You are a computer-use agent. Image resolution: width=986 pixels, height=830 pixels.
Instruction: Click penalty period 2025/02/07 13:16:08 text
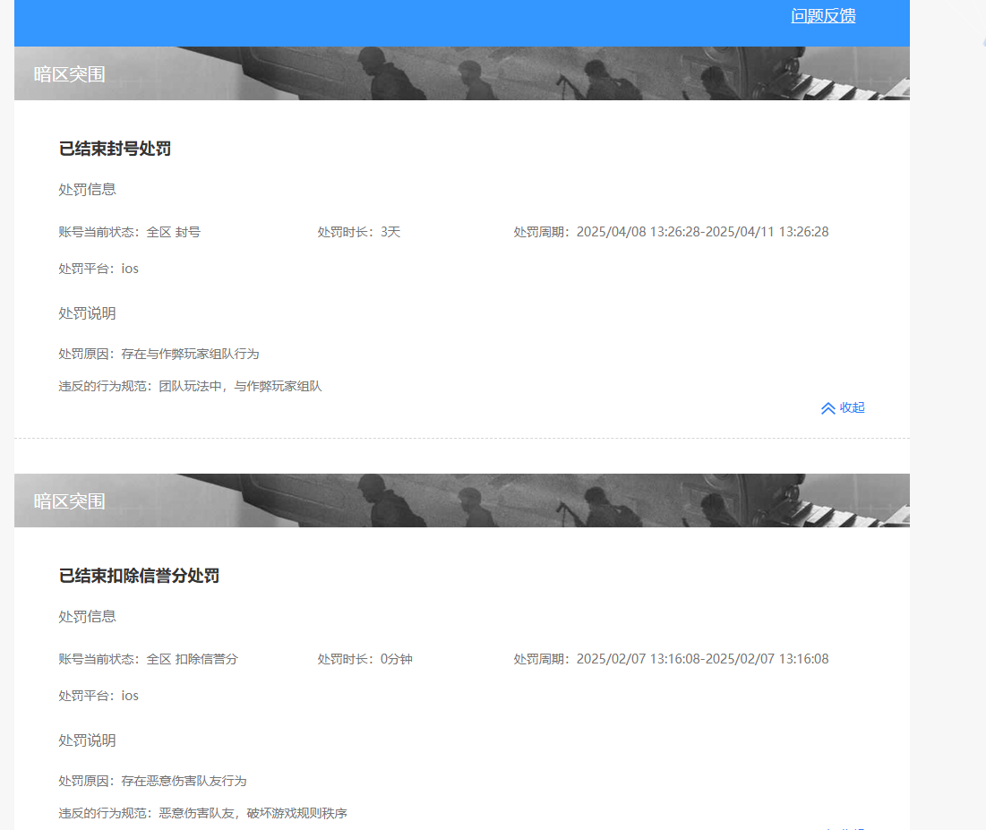[671, 659]
